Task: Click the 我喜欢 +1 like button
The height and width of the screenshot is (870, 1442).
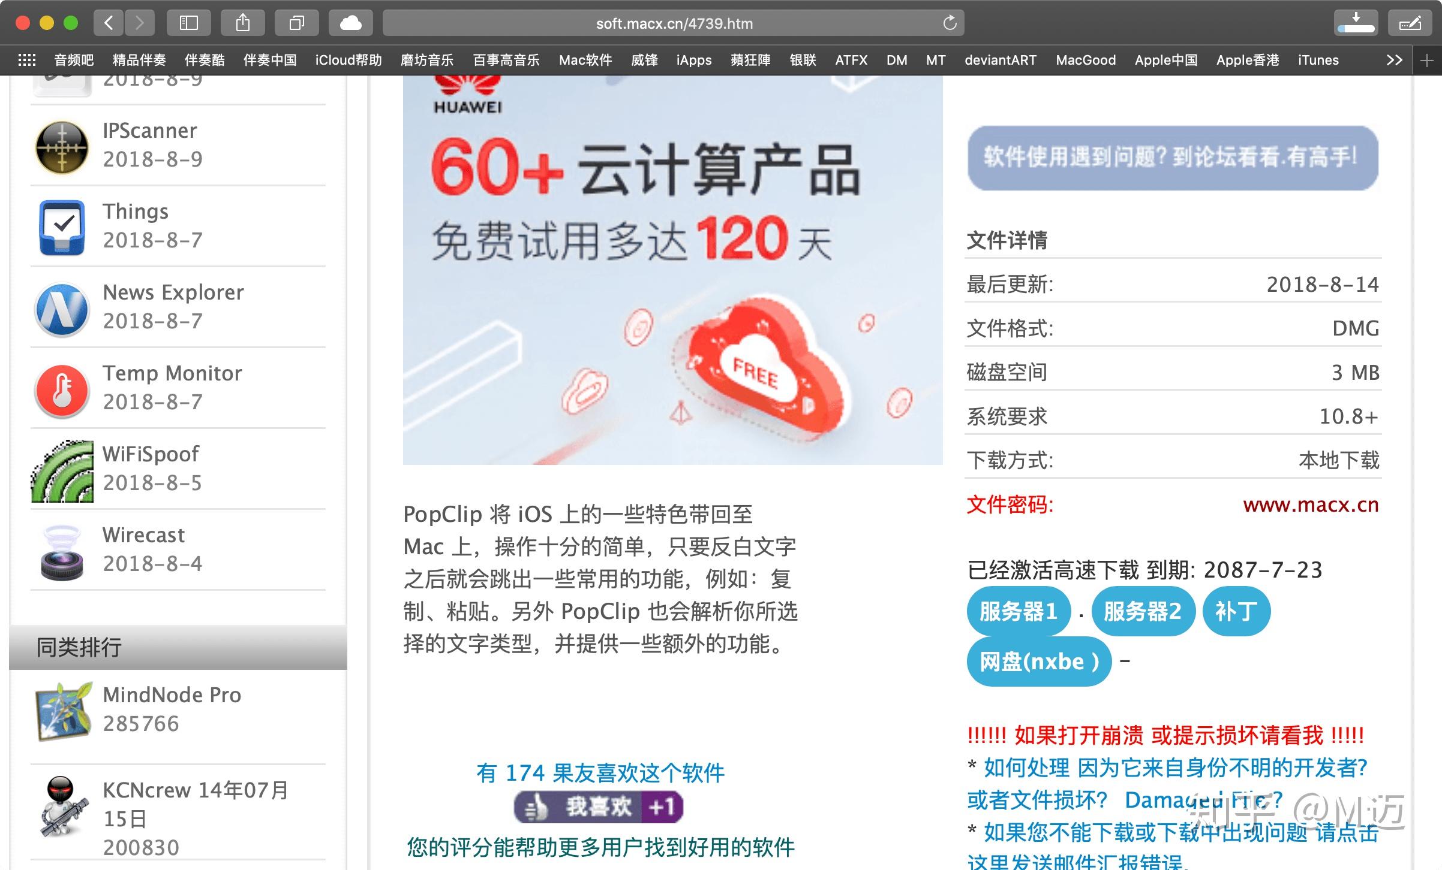Action: click(x=599, y=807)
